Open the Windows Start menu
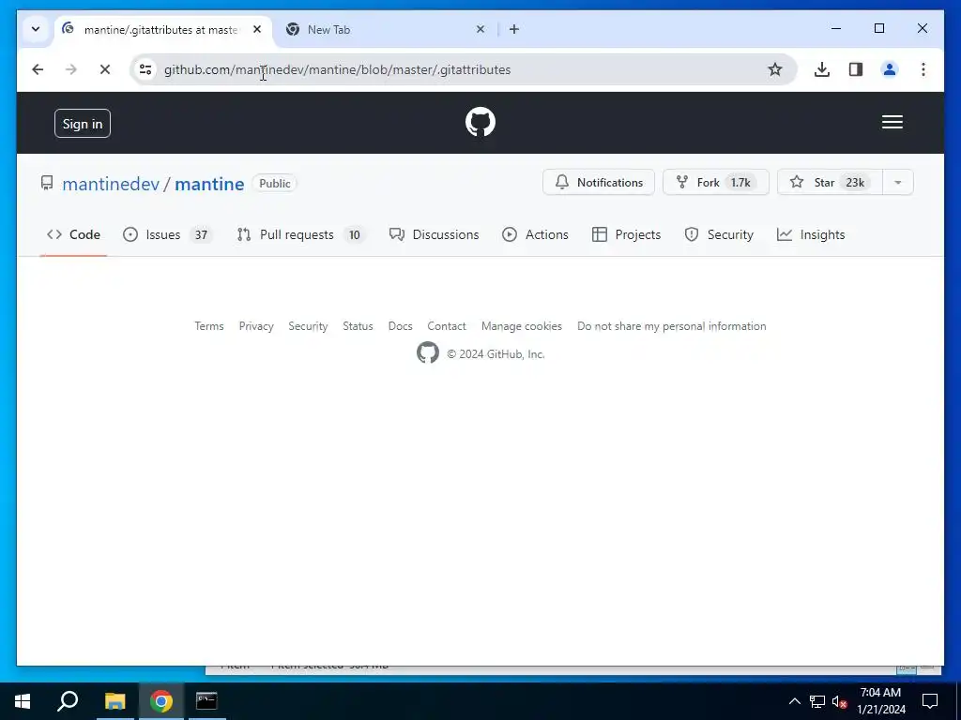This screenshot has height=720, width=961. pos(23,701)
